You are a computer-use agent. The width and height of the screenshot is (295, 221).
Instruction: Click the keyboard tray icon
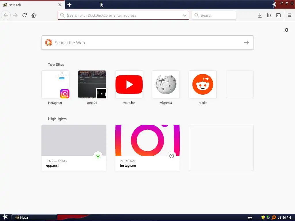click(250, 218)
